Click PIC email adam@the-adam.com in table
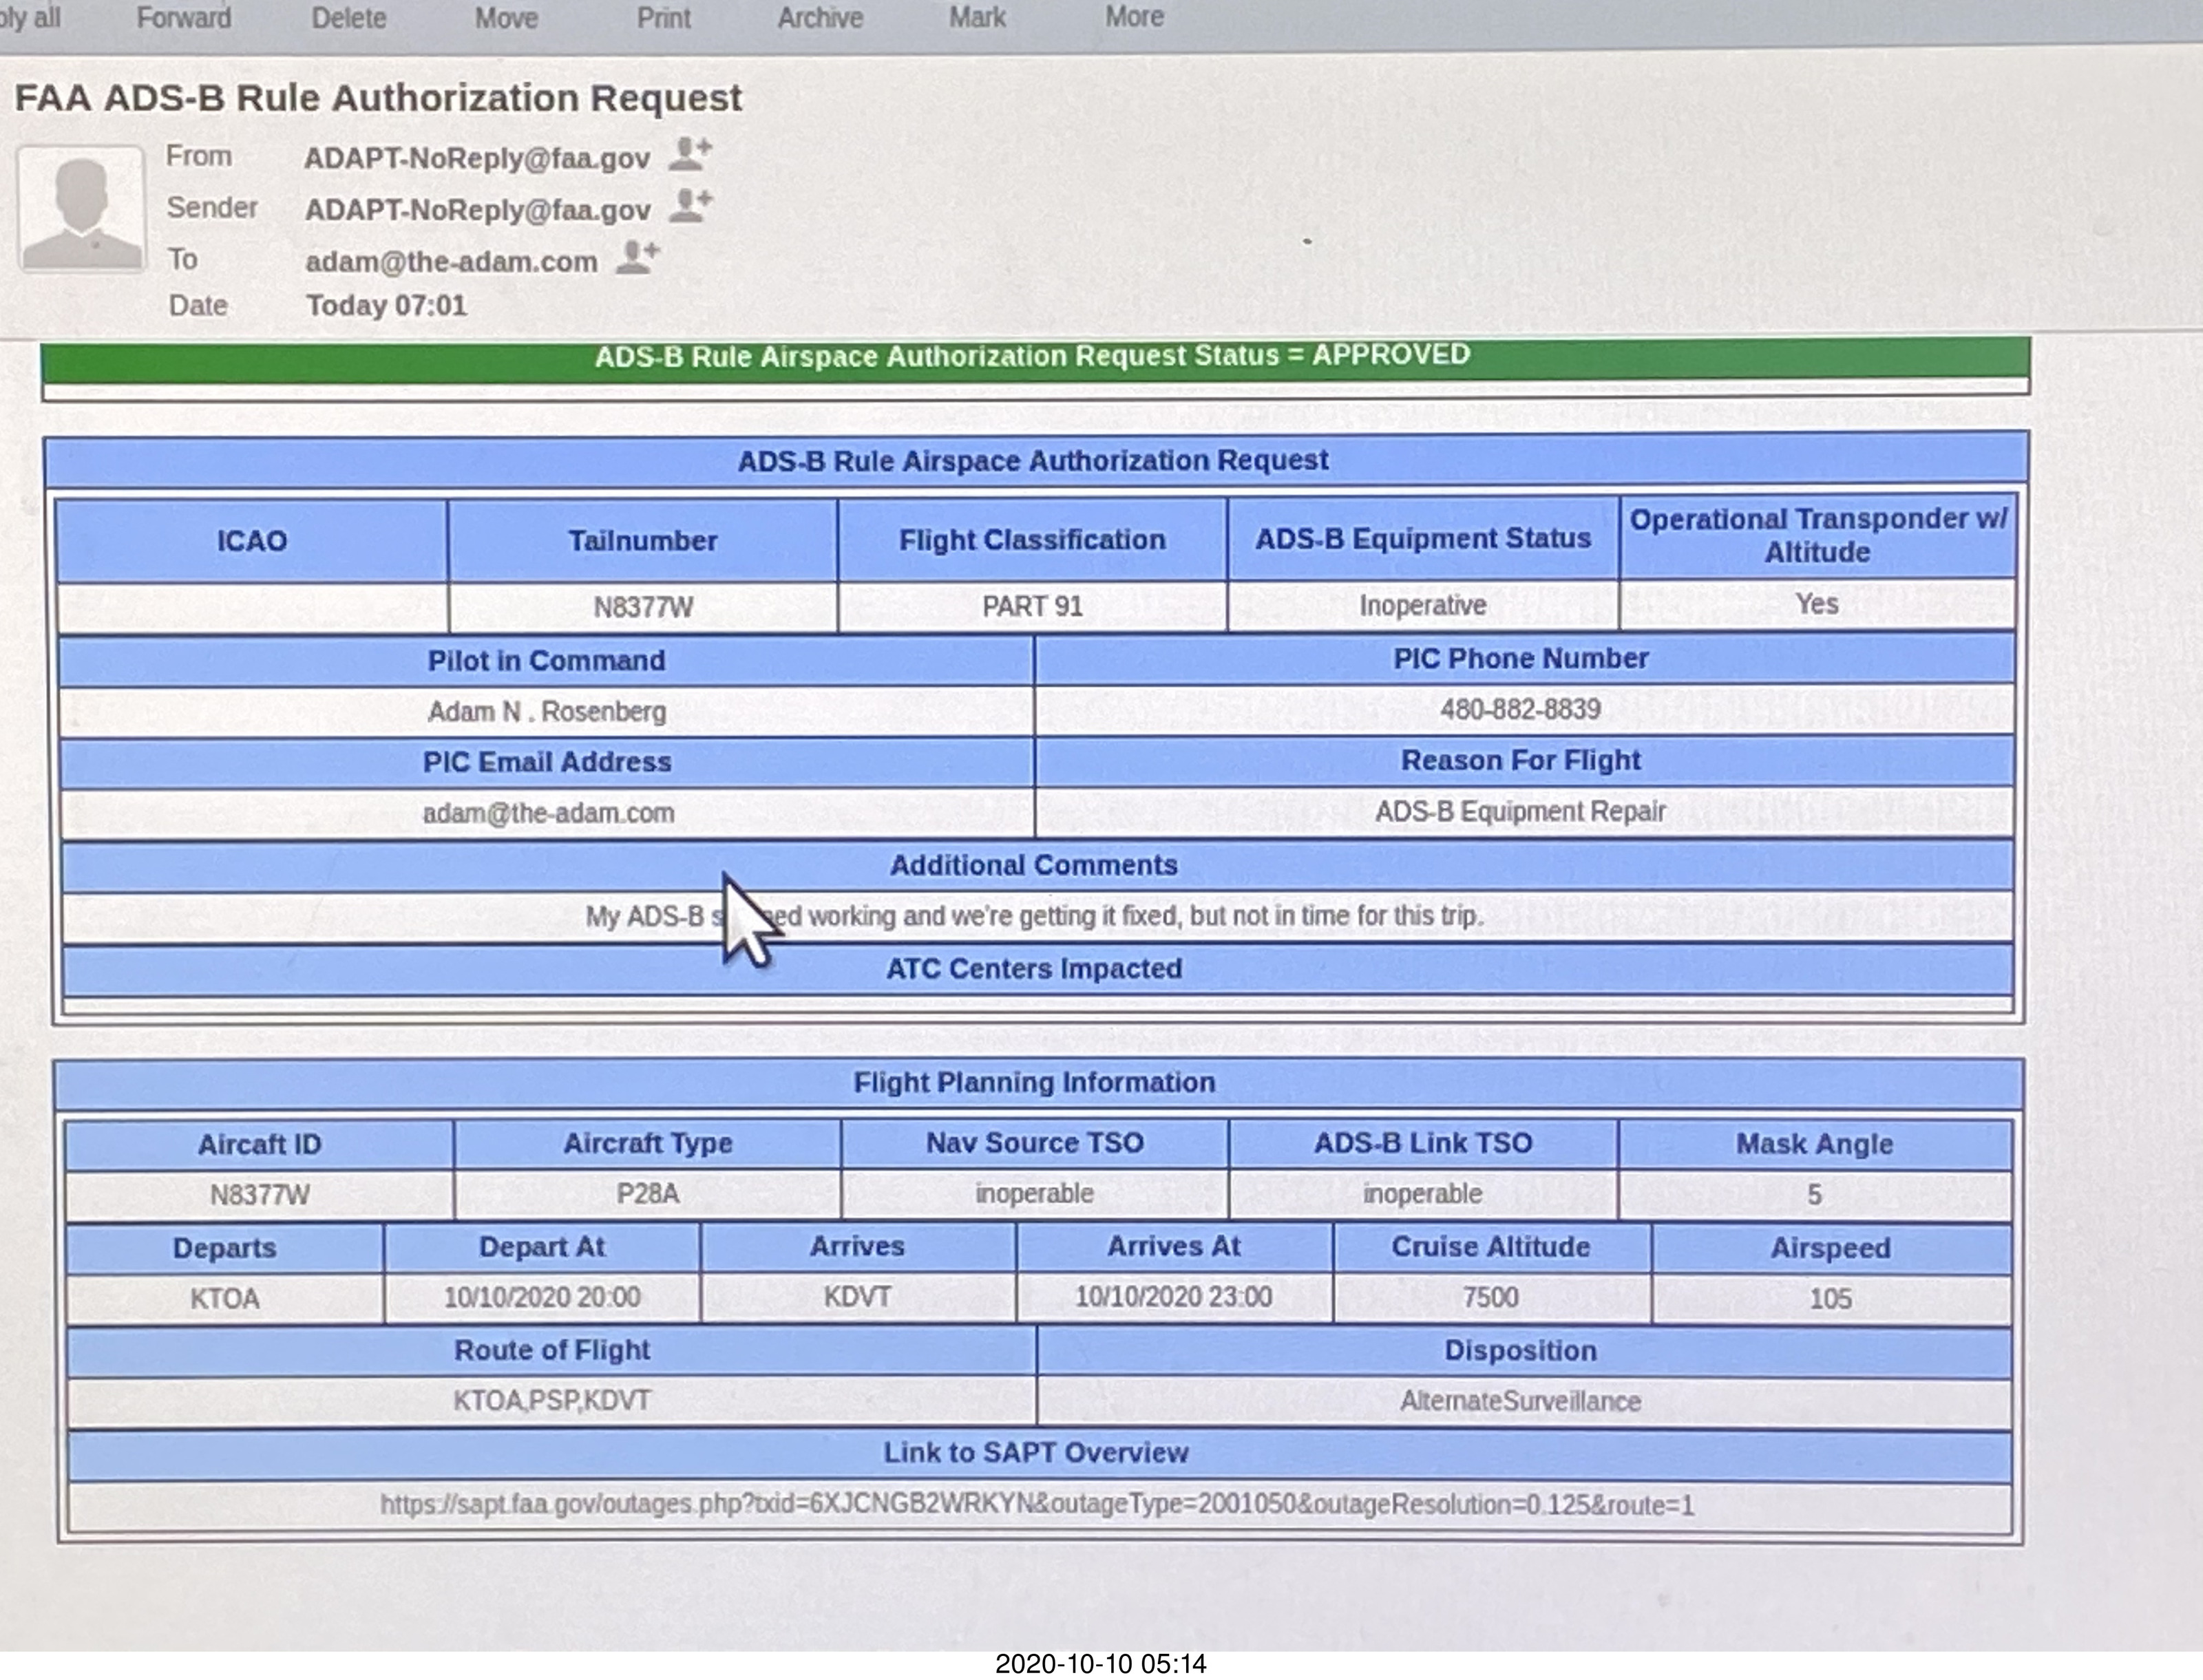The width and height of the screenshot is (2203, 1680). (x=548, y=813)
